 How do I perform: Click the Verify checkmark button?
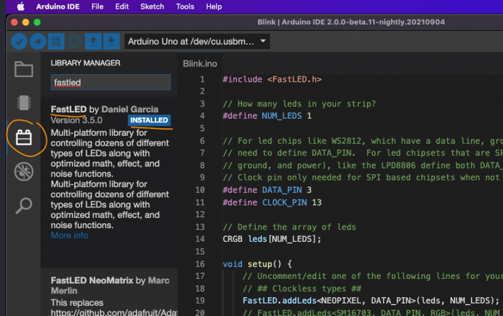pos(19,41)
